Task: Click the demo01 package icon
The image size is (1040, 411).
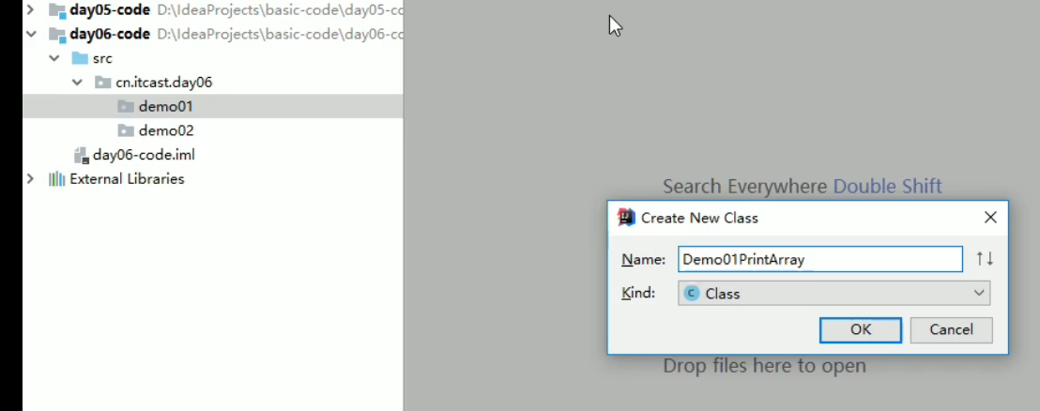Action: (x=126, y=106)
